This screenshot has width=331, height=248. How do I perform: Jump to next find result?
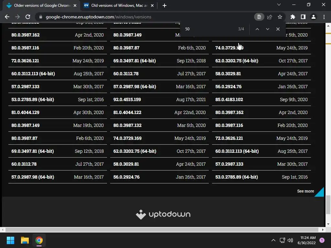[267, 29]
